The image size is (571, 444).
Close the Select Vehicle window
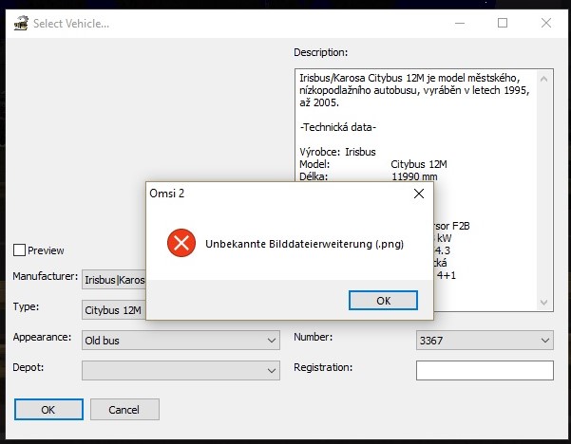(x=546, y=23)
